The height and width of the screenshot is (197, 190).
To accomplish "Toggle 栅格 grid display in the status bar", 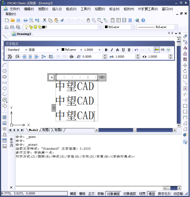I will click(82, 194).
